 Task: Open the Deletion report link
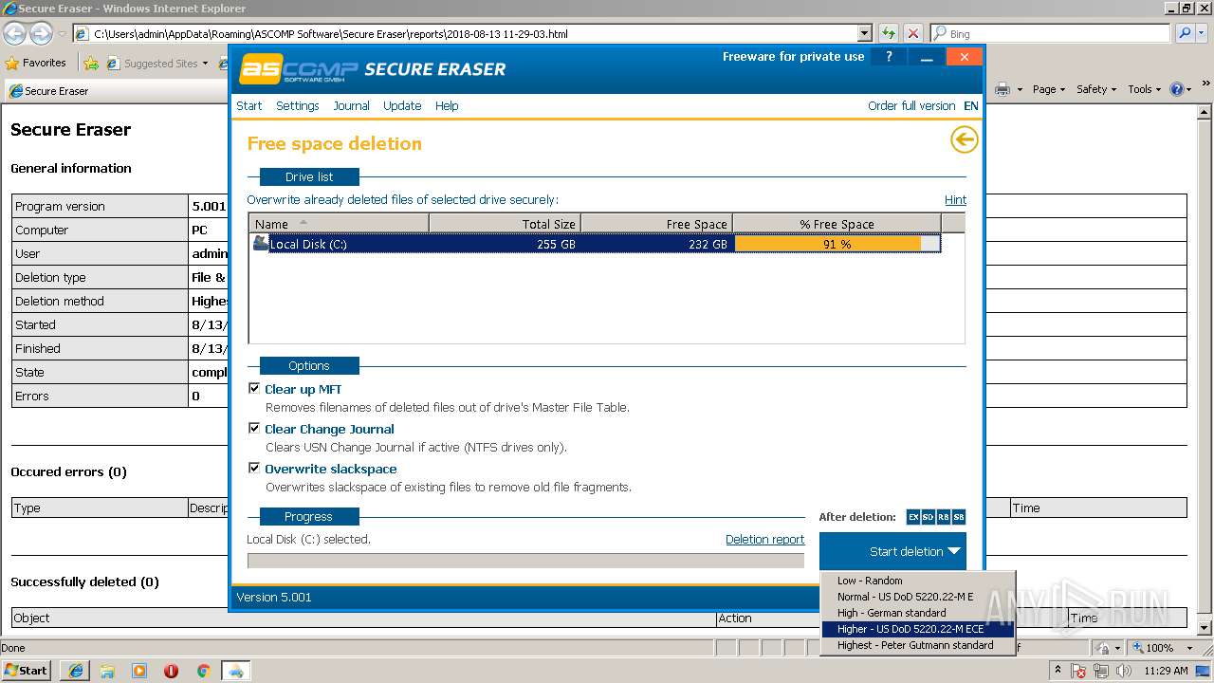pyautogui.click(x=764, y=539)
